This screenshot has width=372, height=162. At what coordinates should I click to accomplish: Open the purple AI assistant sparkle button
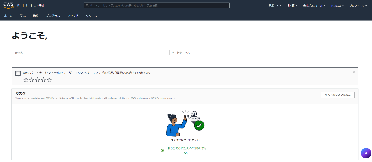[366, 153]
